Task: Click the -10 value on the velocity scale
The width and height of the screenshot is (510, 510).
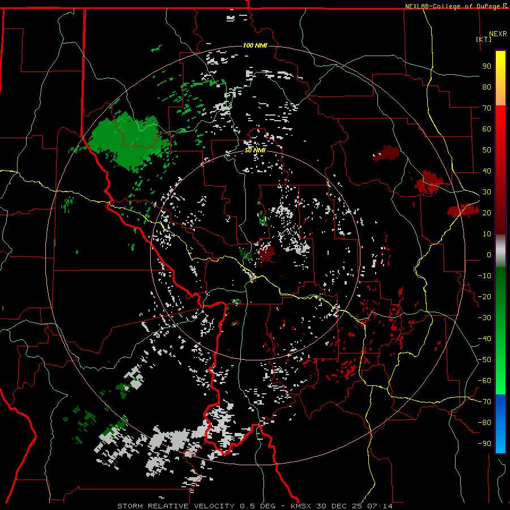Action: 484,276
